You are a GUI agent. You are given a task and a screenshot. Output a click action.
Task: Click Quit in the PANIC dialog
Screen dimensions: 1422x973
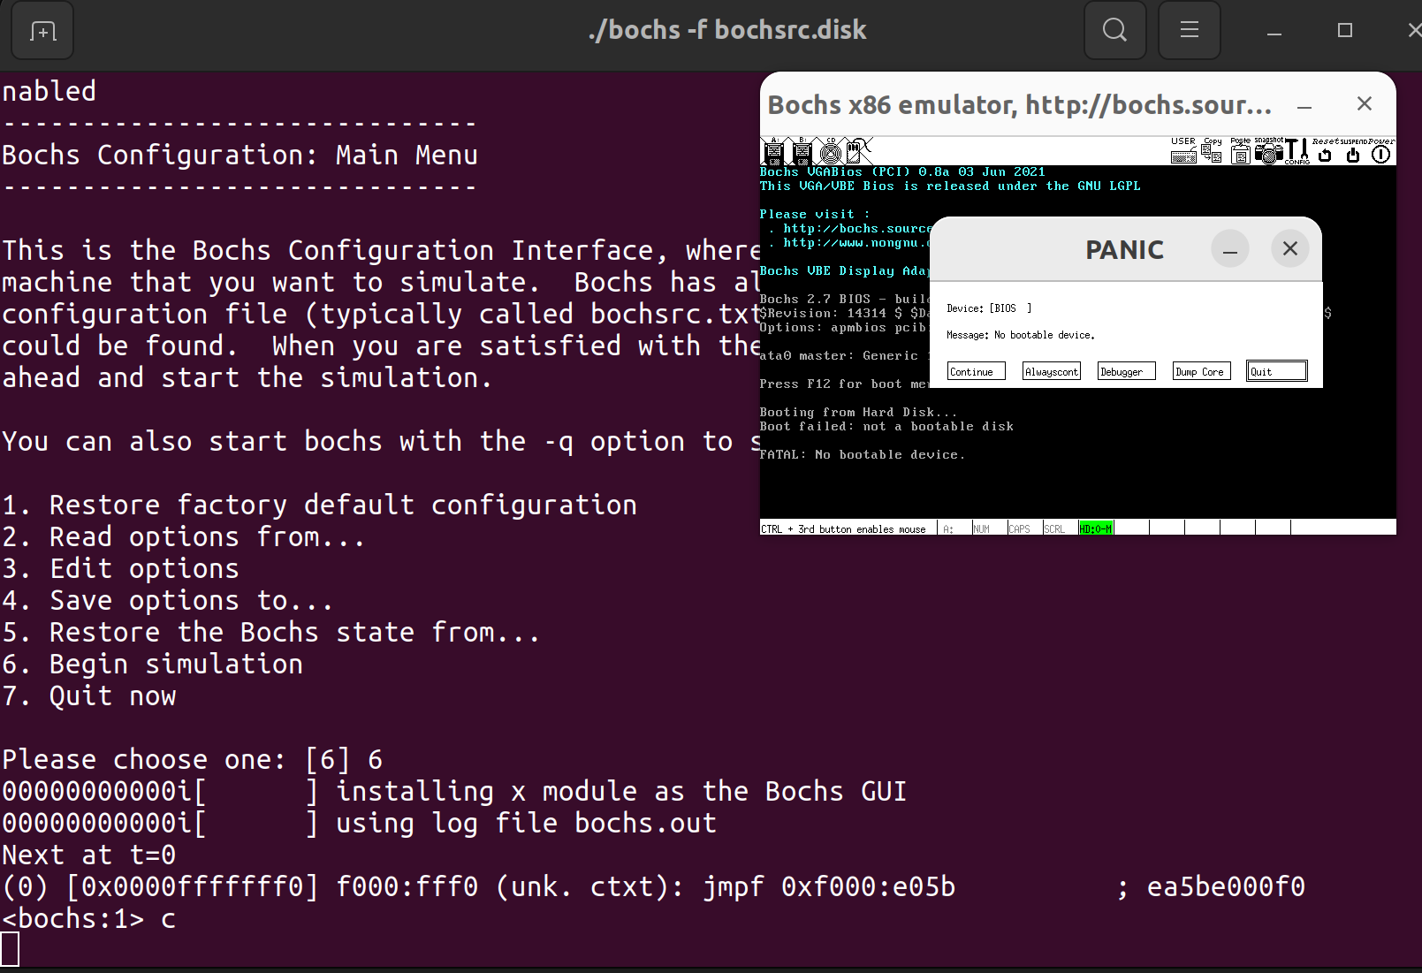pos(1276,371)
